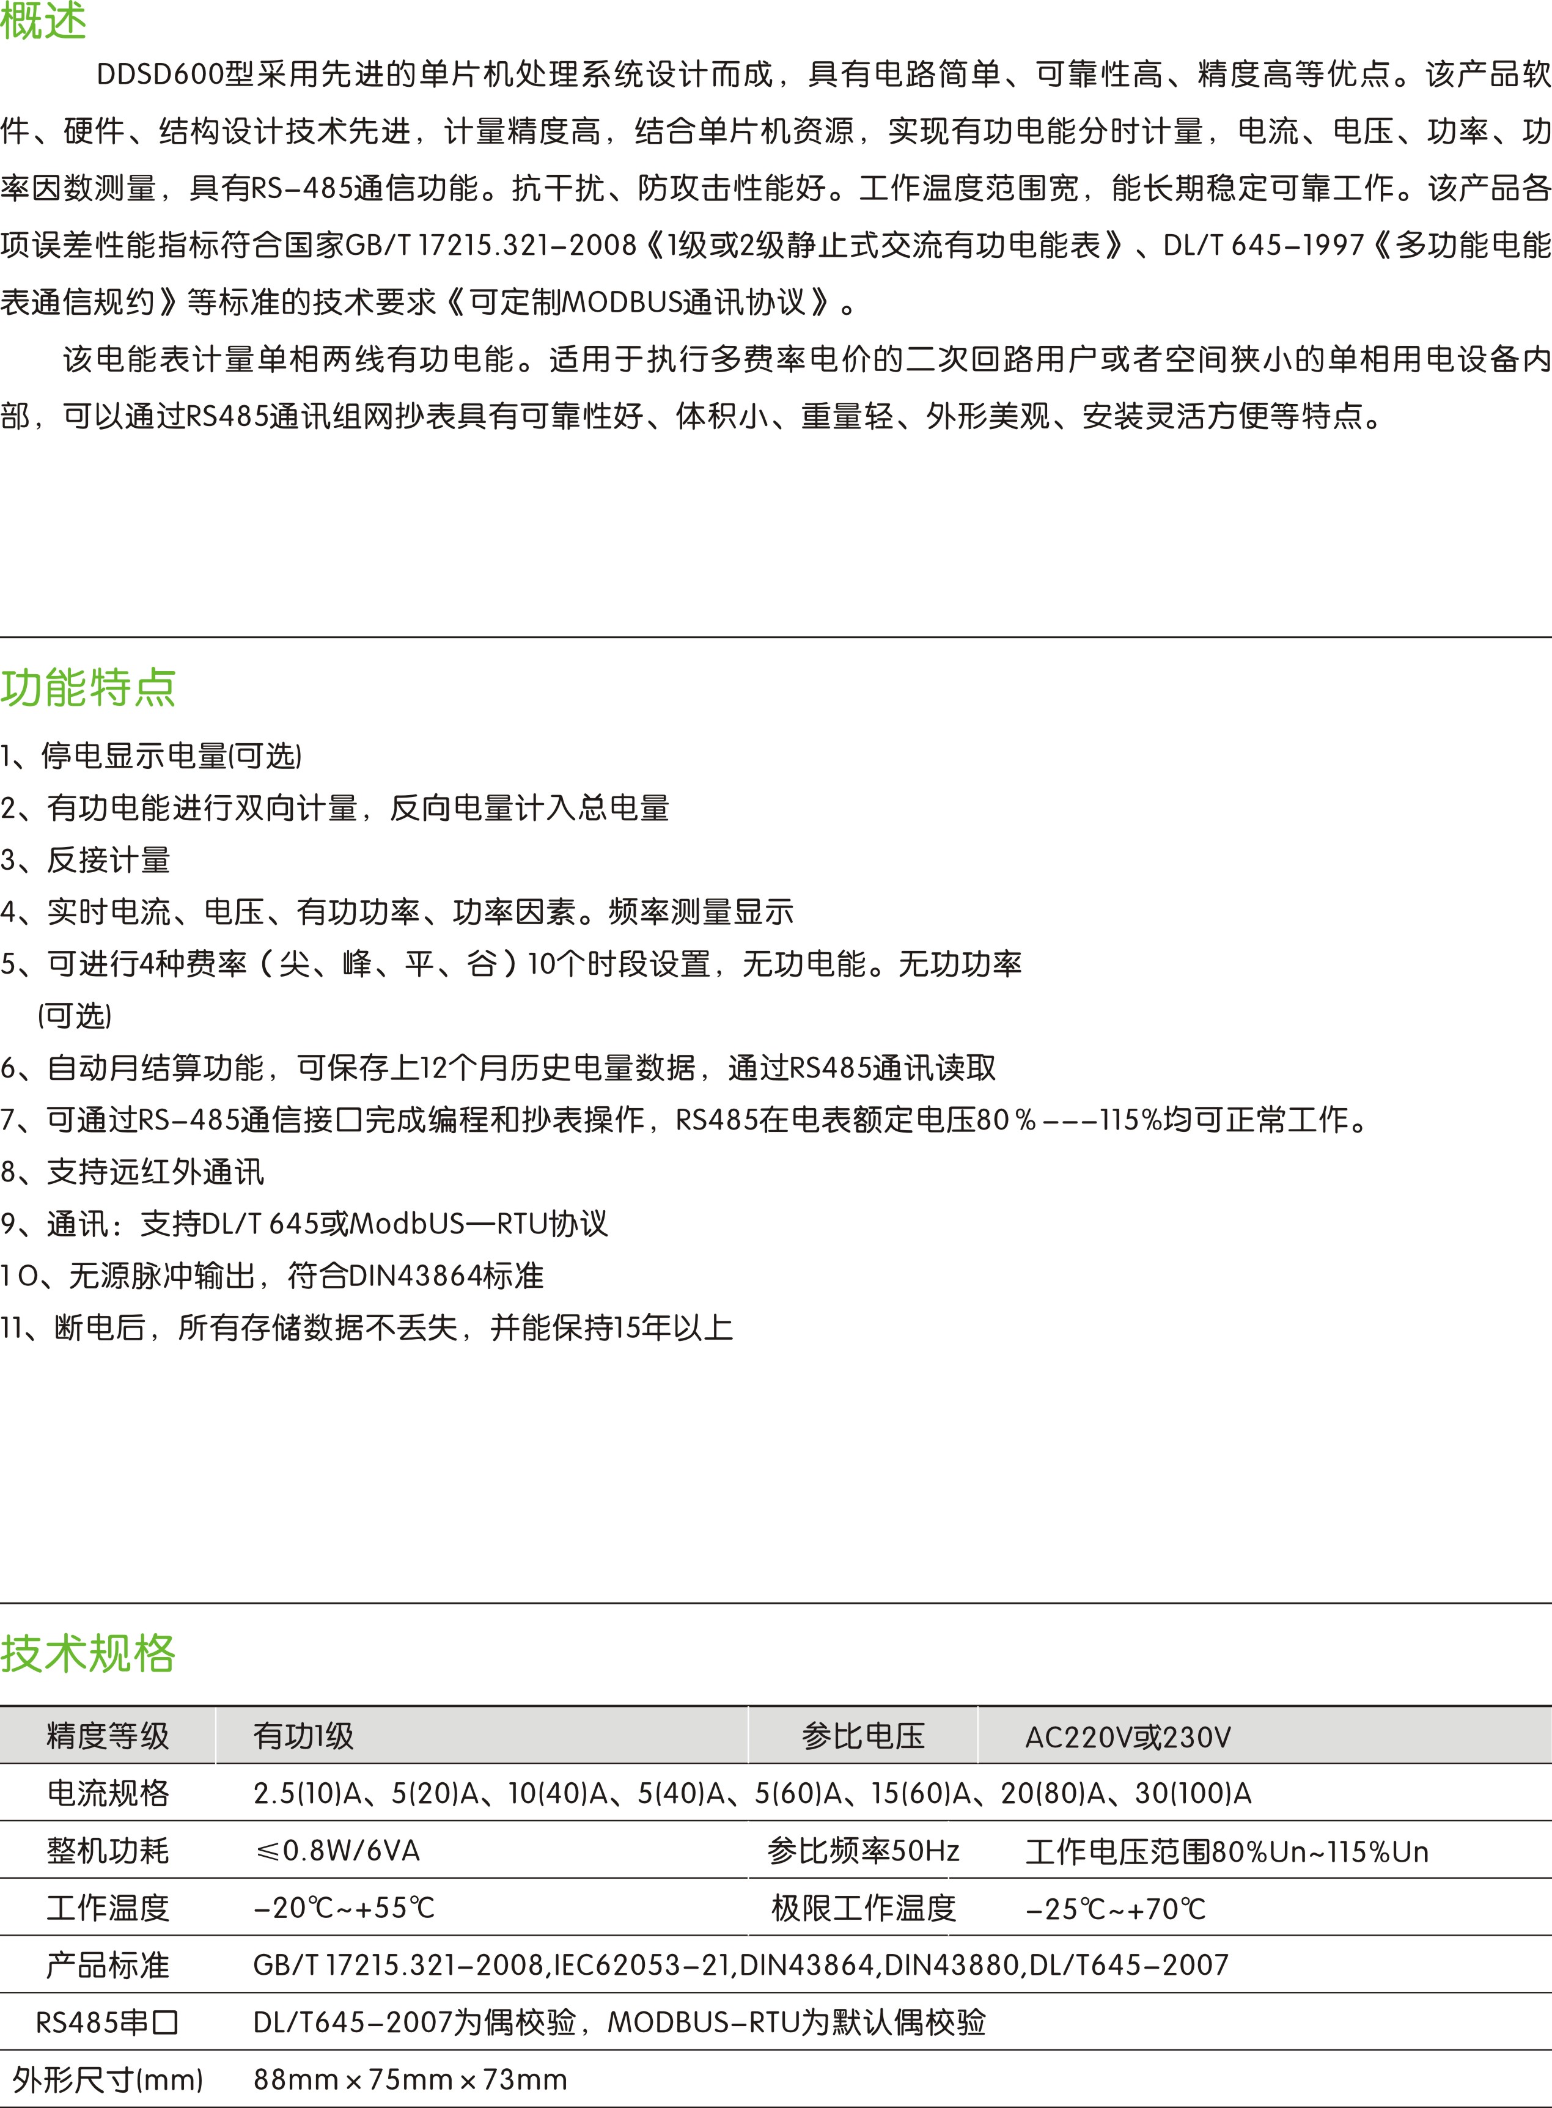Screen dimensions: 1552x2108
Task: Click the 电流规格 row label
Action: 107,1793
